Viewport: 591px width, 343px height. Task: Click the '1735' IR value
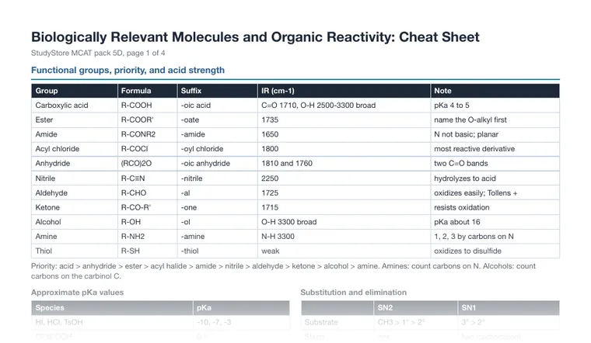click(344, 120)
